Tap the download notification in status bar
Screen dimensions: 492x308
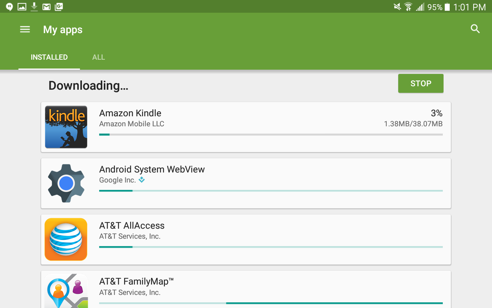pyautogui.click(x=34, y=6)
